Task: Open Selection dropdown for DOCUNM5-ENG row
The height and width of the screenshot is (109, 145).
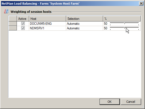Action: (84, 24)
